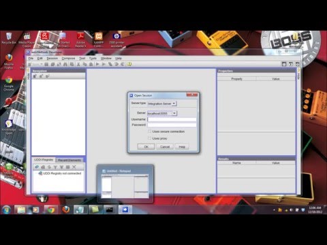The width and height of the screenshot is (327, 245).
Task: Click the UDDI Registry delete X icon
Action: pos(74,167)
